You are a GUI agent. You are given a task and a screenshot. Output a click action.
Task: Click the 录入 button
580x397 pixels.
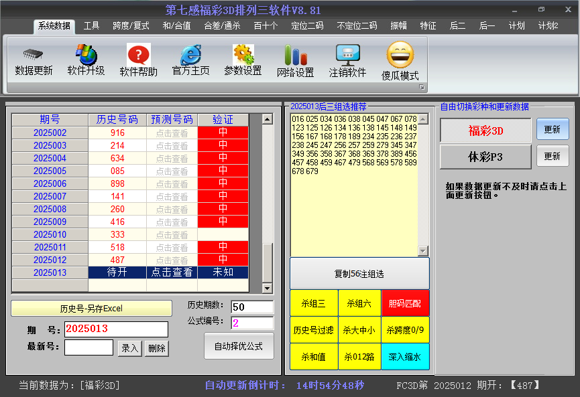pos(129,348)
